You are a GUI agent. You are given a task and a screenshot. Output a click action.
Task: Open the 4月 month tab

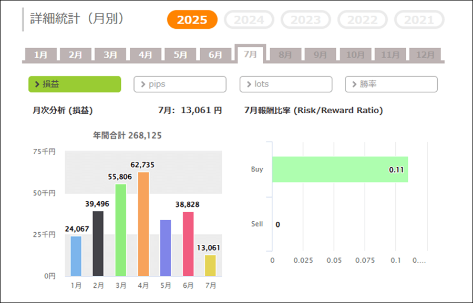coord(146,55)
